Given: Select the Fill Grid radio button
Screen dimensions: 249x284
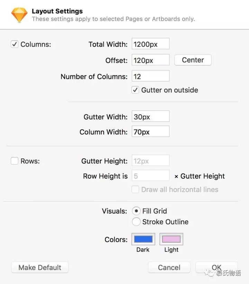Looking at the screenshot, I should tap(136, 211).
